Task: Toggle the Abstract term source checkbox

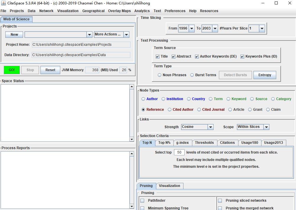Action: [x=173, y=56]
